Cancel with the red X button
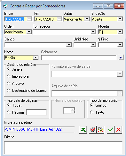This screenshot has height=156, width=126. tap(118, 130)
